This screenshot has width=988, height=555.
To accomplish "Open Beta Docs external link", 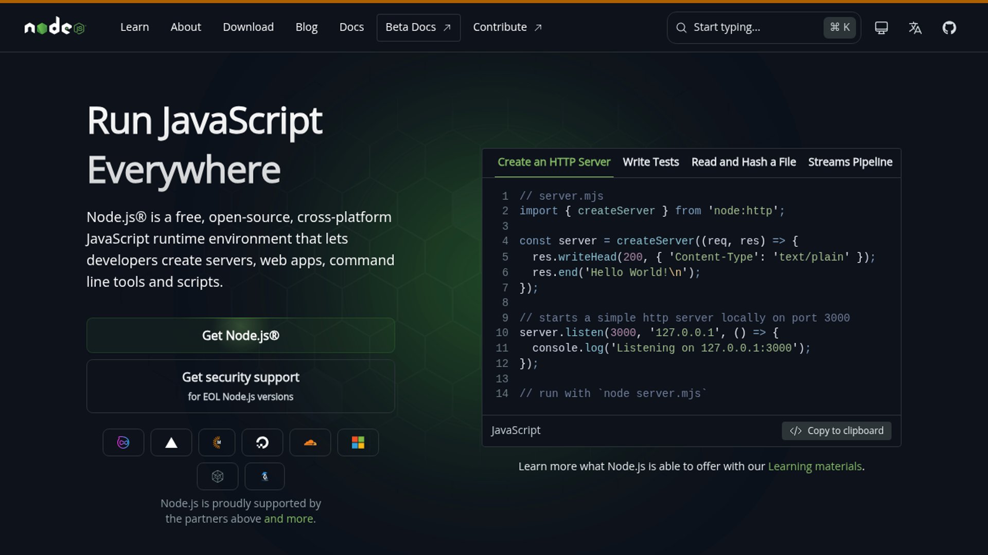I will click(x=418, y=27).
